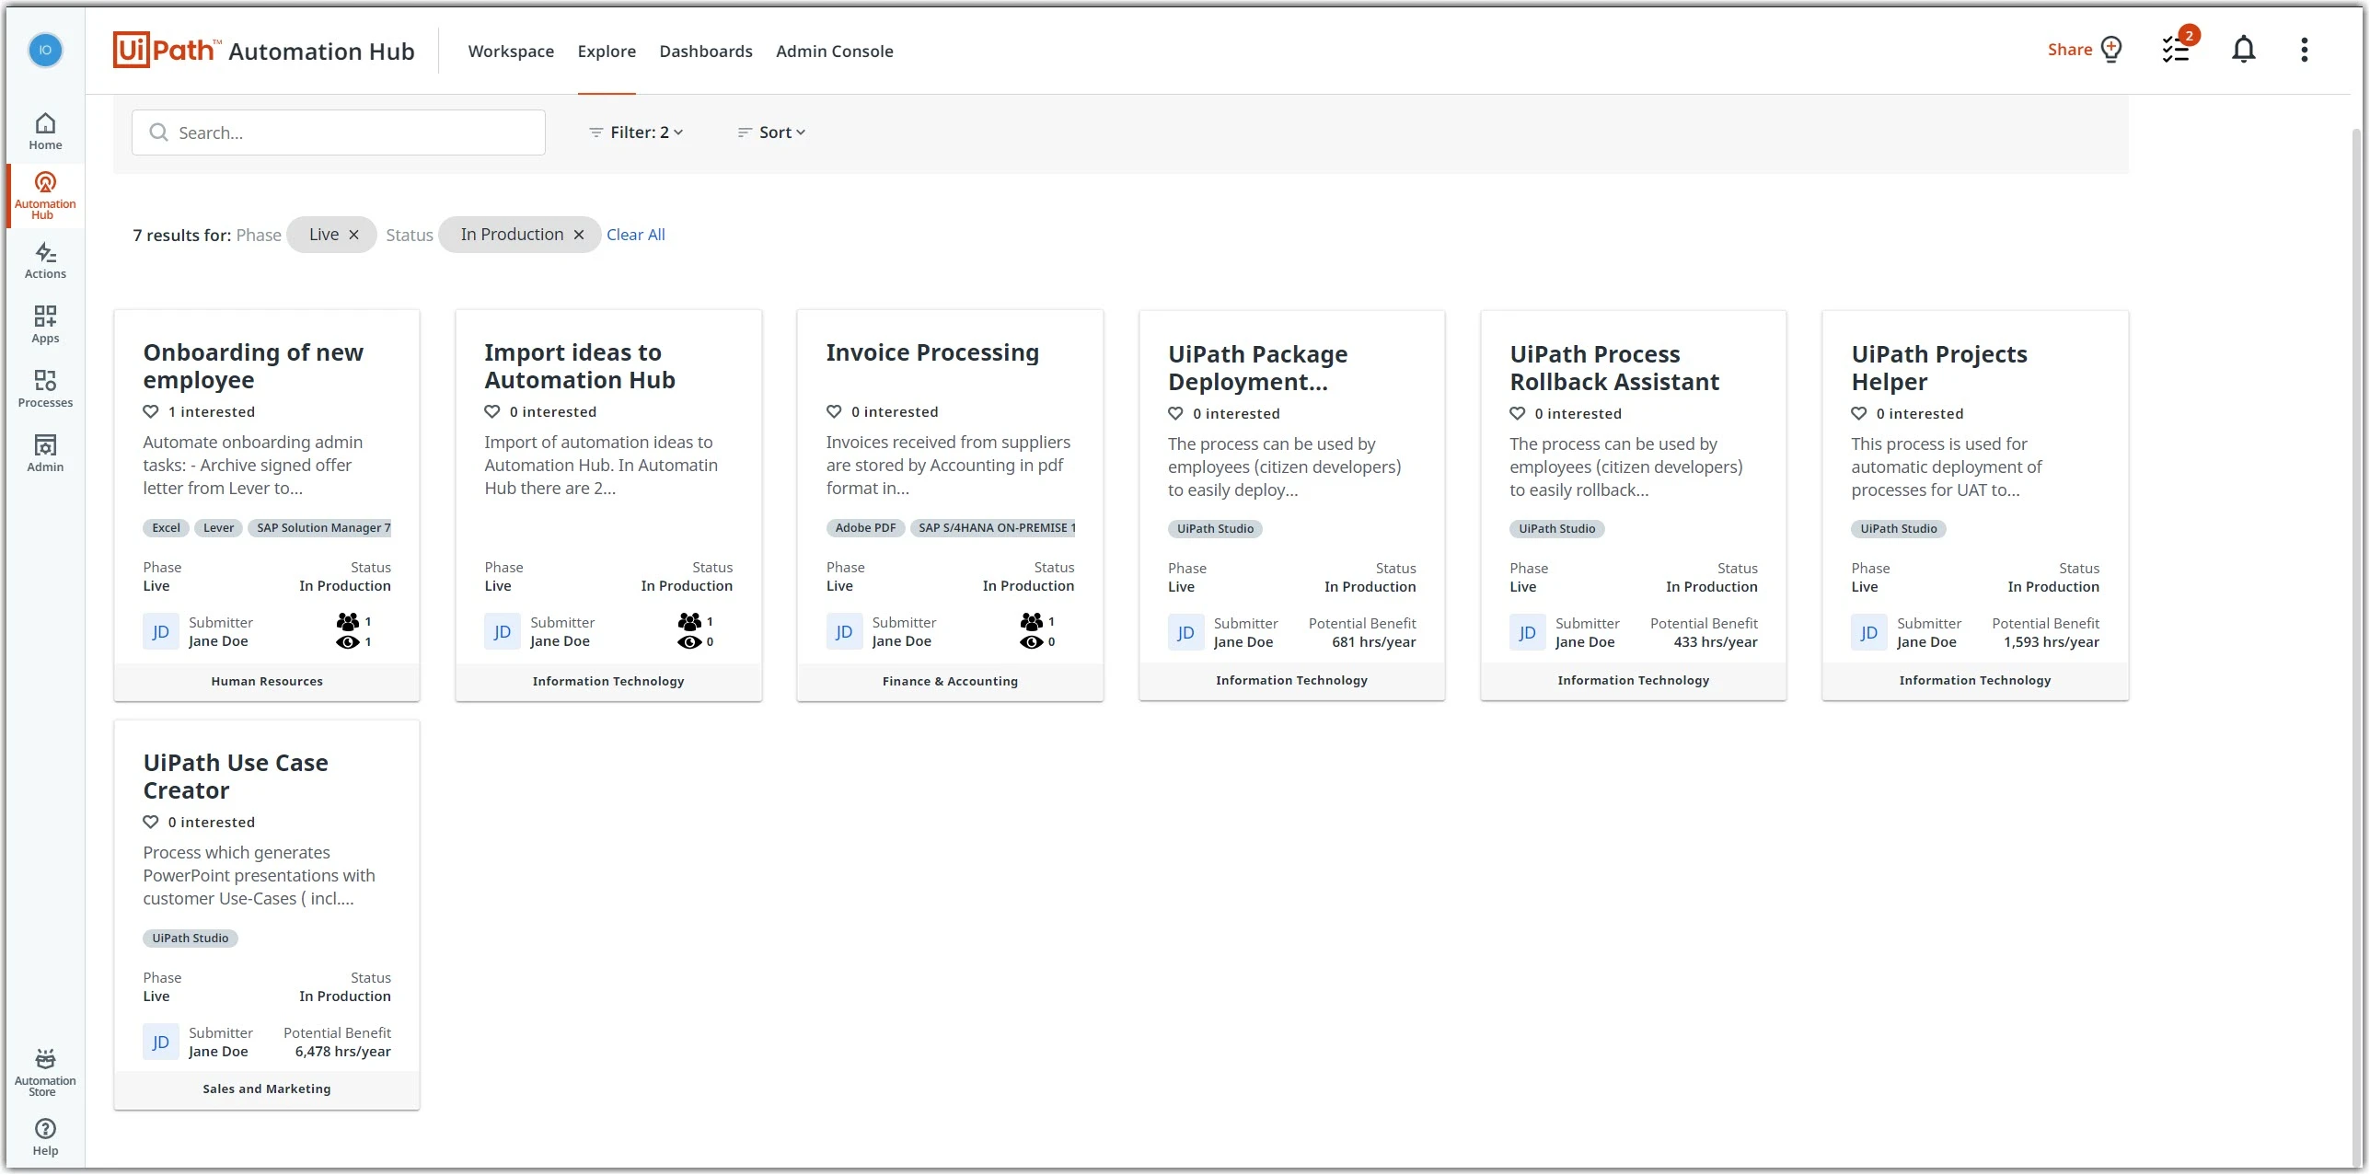
Task: Open the task list icon with badge
Action: tap(2178, 49)
